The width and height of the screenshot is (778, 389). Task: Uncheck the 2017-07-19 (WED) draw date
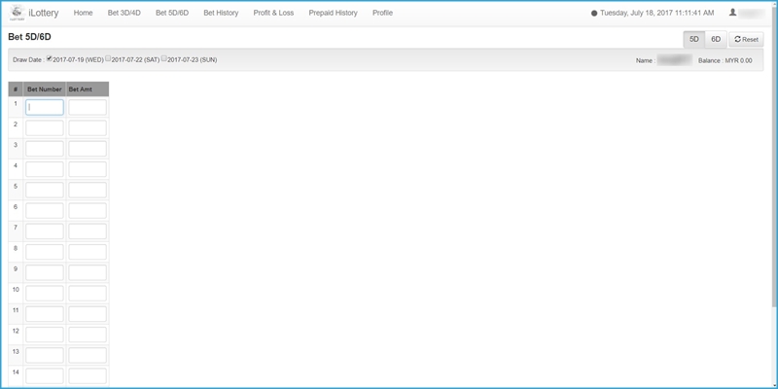tap(51, 58)
